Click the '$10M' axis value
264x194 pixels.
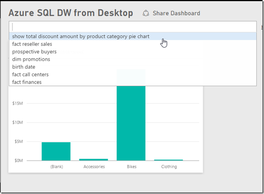pos(18,122)
